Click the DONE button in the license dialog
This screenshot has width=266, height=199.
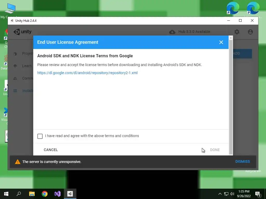215,150
